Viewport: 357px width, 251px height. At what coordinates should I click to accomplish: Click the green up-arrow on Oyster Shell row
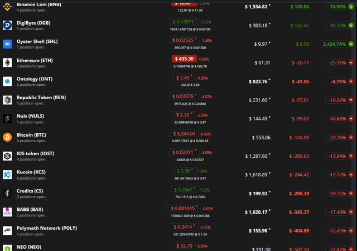[x=351, y=44]
